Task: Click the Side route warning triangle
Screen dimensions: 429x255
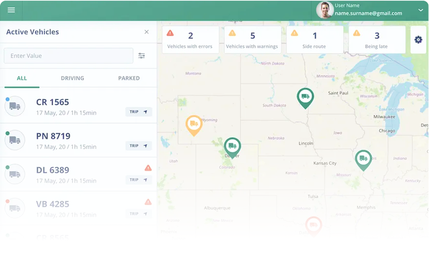Action: (294, 33)
